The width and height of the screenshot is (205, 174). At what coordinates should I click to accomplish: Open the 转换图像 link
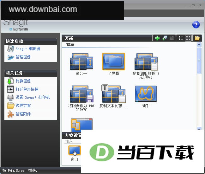(23, 81)
